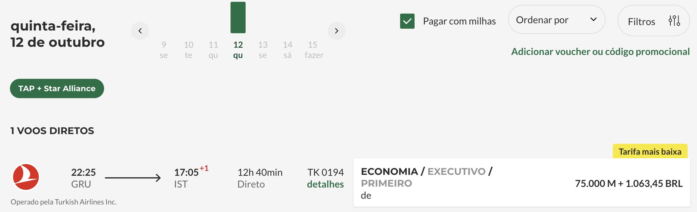697x212 pixels.
Task: Toggle the Pagar com milhas checkbox
Action: (x=407, y=21)
